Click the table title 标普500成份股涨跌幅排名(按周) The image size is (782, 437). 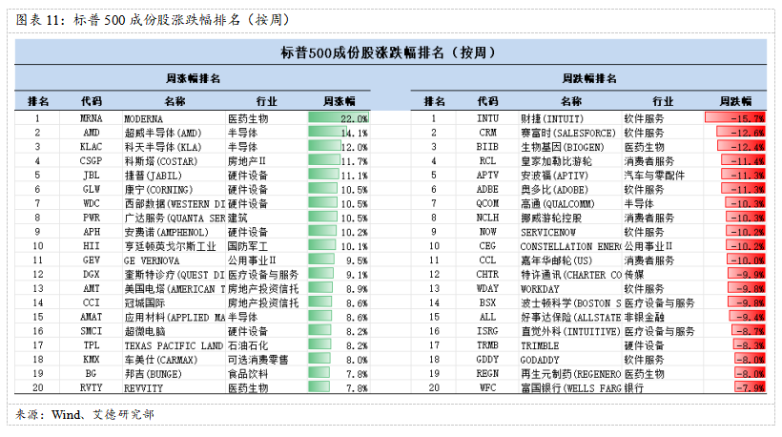[387, 52]
